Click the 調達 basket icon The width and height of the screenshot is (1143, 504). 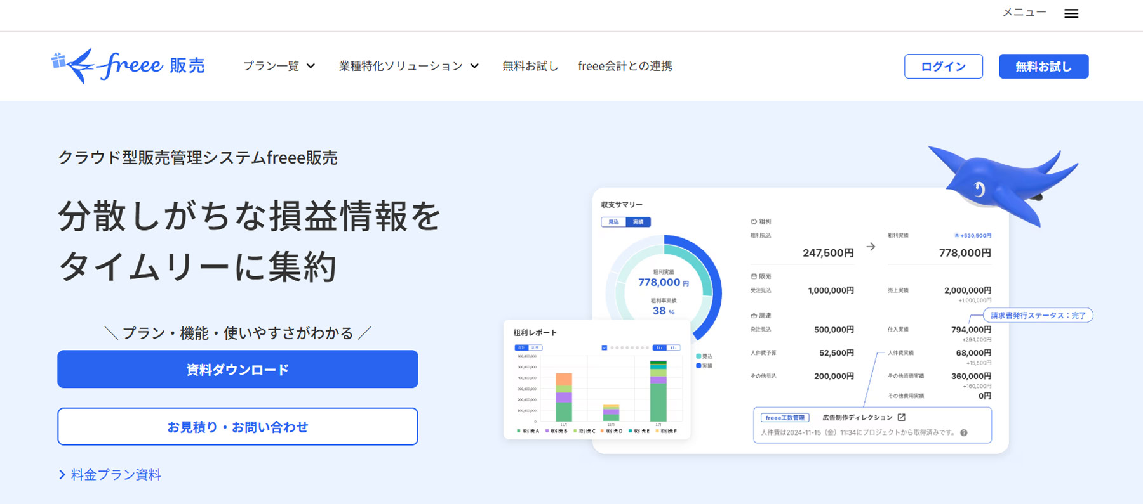[x=754, y=315]
